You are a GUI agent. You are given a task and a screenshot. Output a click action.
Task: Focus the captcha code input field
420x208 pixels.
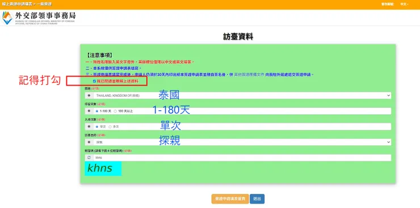click(x=242, y=157)
